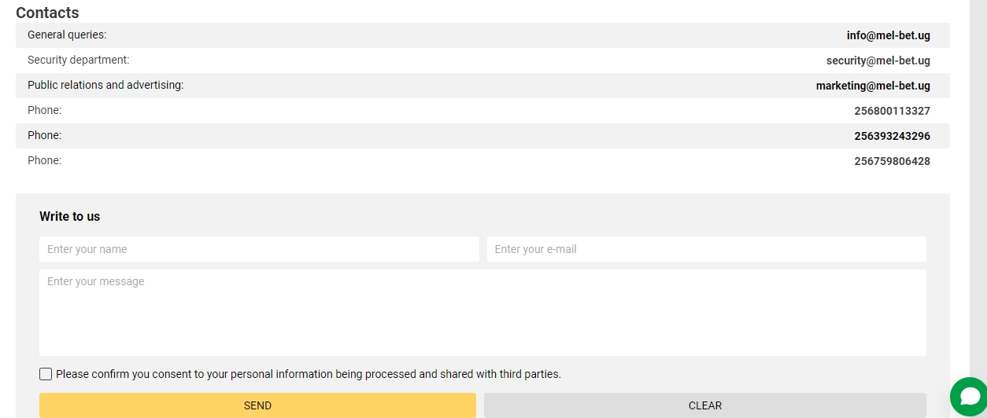The height and width of the screenshot is (418, 987).
Task: Click the consent text next to checkbox
Action: point(309,374)
